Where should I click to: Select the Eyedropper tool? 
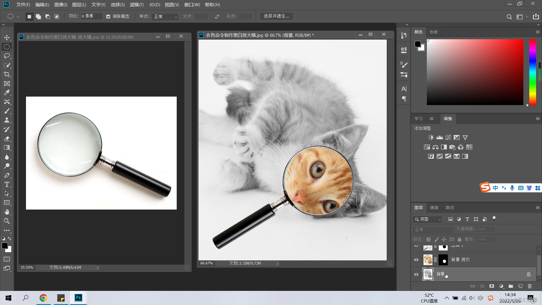(7, 93)
